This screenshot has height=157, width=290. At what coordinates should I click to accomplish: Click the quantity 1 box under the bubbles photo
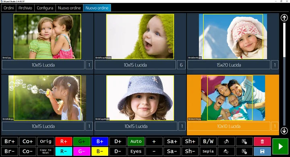pos(89,126)
